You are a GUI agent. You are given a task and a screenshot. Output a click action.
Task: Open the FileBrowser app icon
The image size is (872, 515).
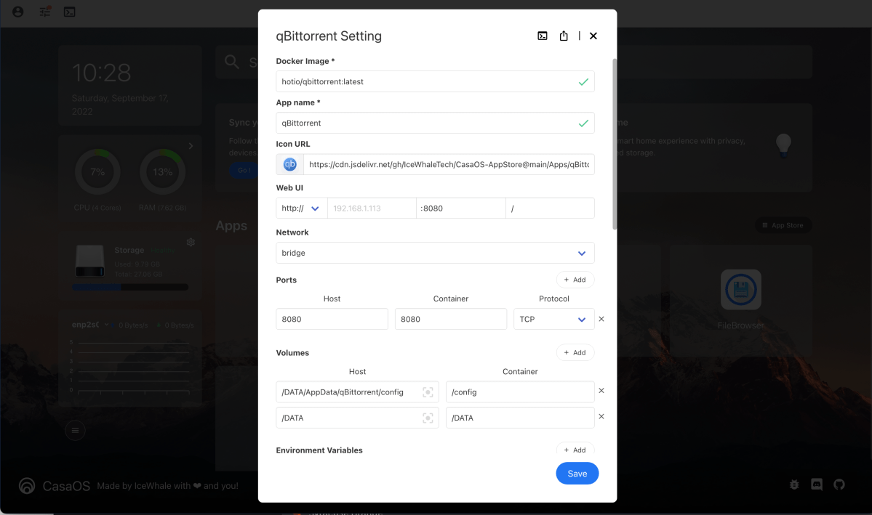[741, 289]
